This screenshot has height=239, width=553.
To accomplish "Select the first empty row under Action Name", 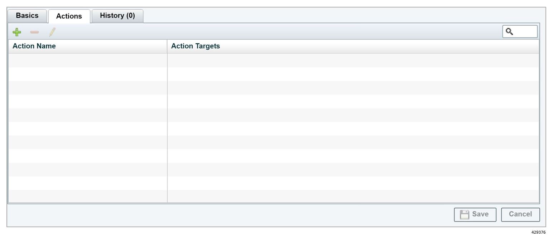I will [87, 60].
